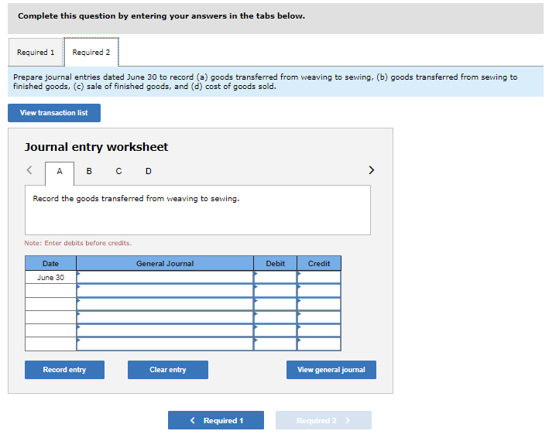This screenshot has height=448, width=549.
Task: Click the Credit field in the third row
Action: click(319, 304)
